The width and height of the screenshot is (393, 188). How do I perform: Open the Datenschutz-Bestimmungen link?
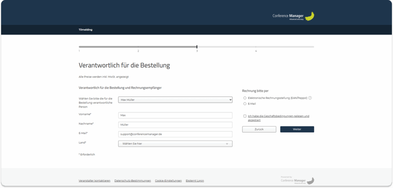[x=132, y=180]
